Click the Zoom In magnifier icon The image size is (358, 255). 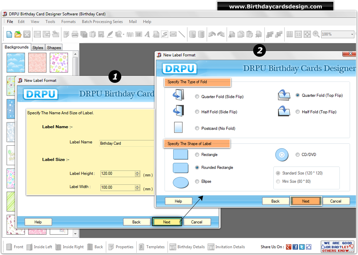pyautogui.click(x=316, y=34)
